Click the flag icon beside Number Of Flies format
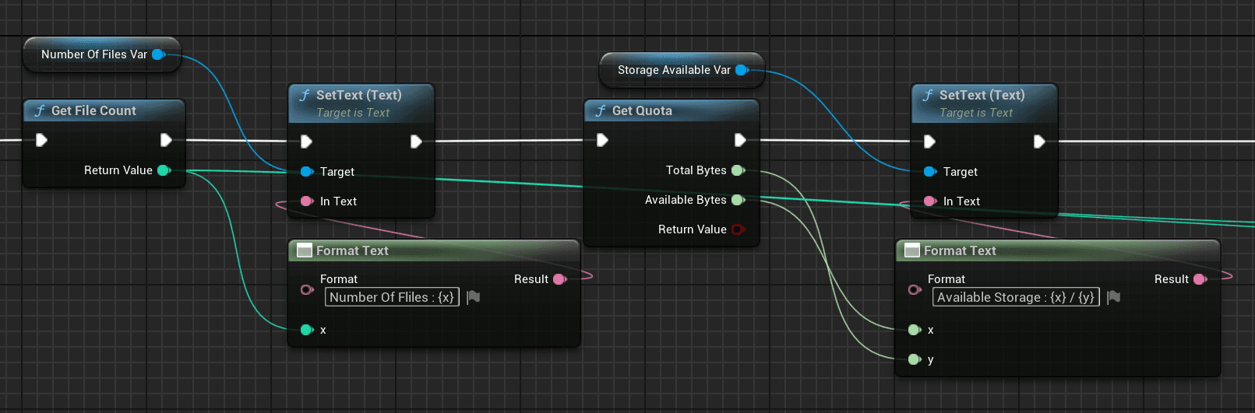1255x413 pixels. [x=473, y=297]
